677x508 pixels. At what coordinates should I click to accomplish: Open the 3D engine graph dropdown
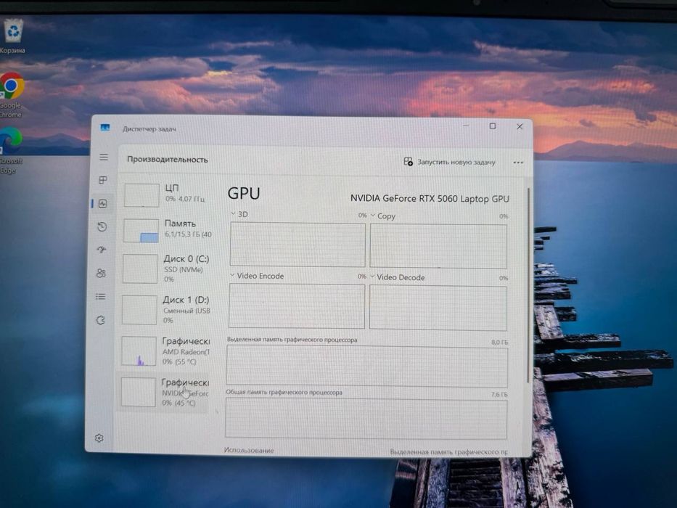(x=233, y=214)
